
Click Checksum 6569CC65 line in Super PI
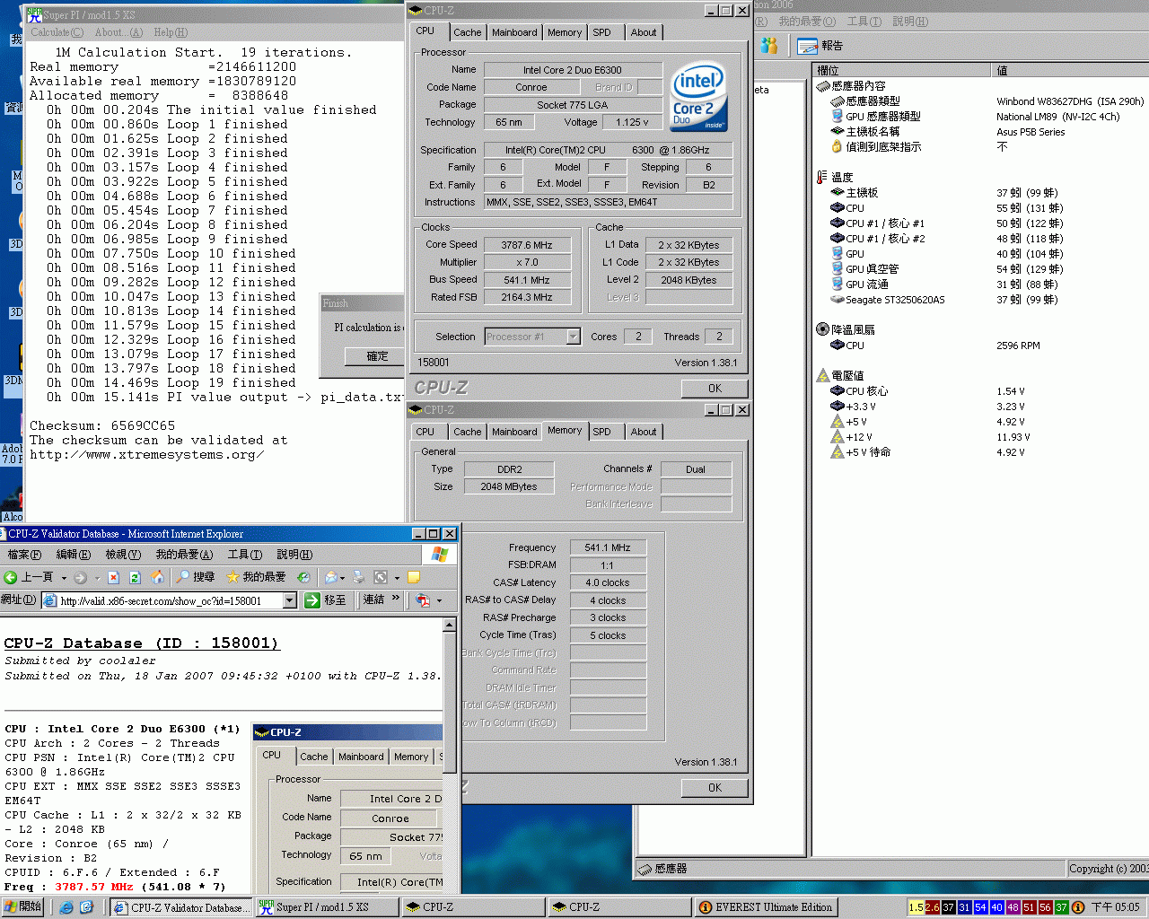[102, 426]
